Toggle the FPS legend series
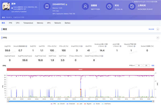The height and width of the screenshot is (105, 161). coord(53,104)
